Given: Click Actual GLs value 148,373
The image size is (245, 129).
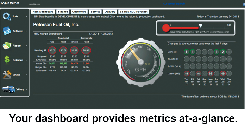Looking at the screenshot, I should [x=63, y=63].
